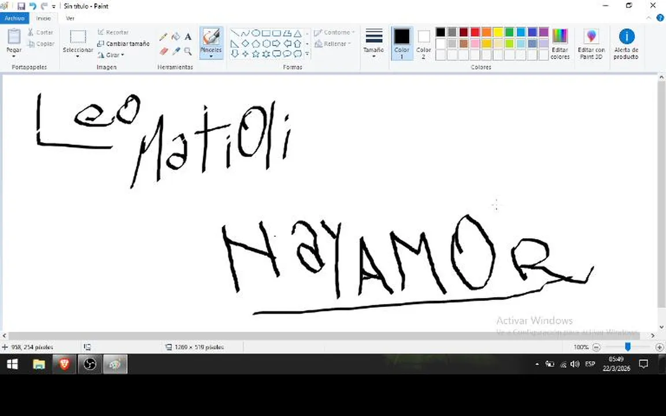Select the Fill with color bucket tool
The width and height of the screenshot is (666, 416).
tap(175, 37)
